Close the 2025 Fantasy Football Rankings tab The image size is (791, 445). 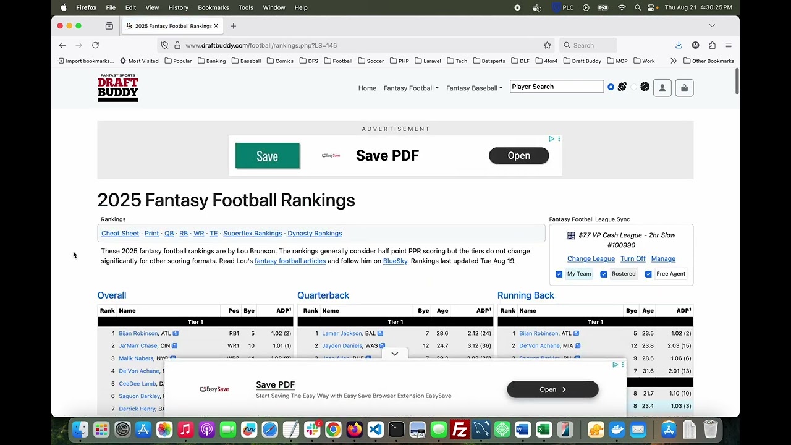tap(216, 26)
